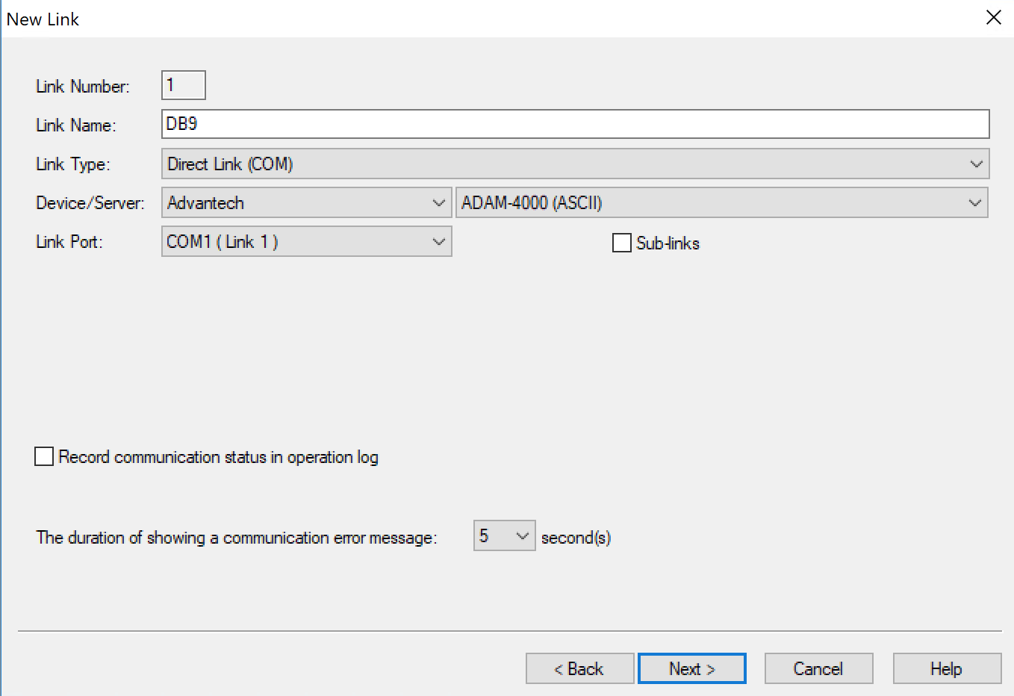Click the "Link Port:" label
The height and width of the screenshot is (696, 1014).
pyautogui.click(x=69, y=242)
